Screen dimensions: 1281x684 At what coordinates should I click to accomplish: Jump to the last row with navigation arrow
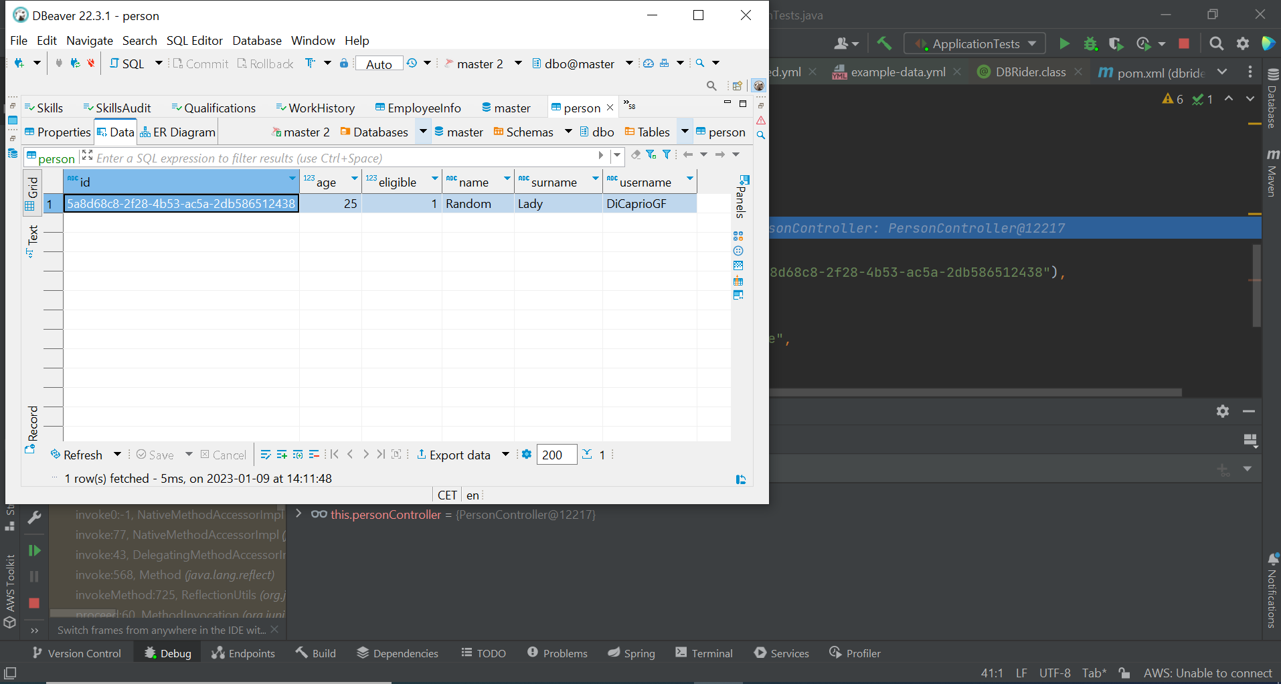380,454
